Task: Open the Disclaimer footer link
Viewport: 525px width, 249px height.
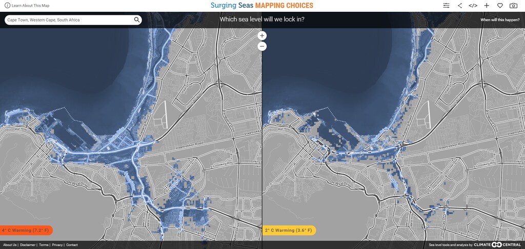Action: point(28,245)
